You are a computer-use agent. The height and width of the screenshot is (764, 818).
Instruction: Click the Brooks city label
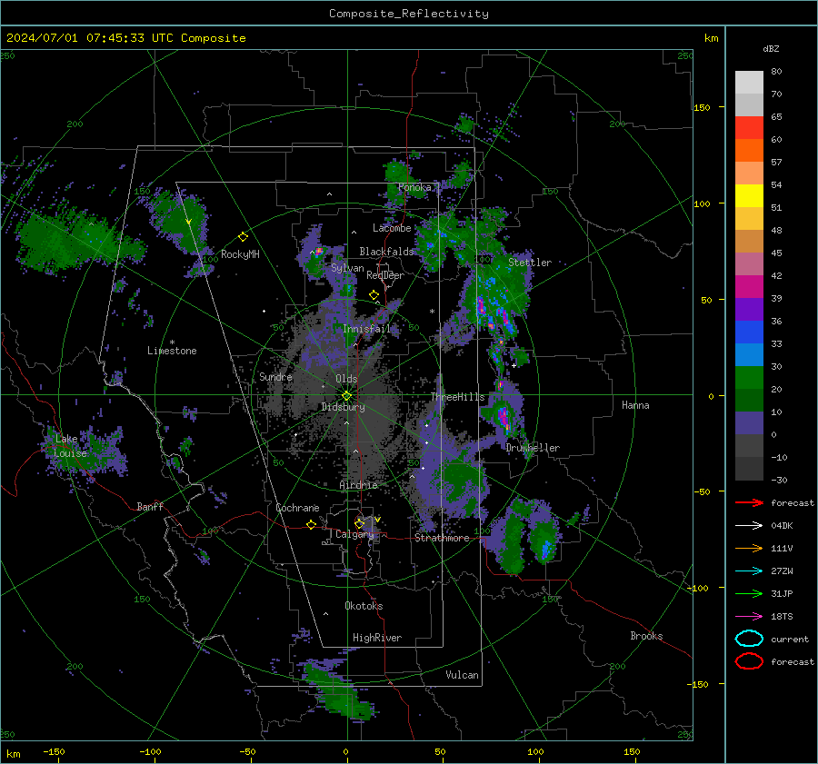pyautogui.click(x=646, y=636)
